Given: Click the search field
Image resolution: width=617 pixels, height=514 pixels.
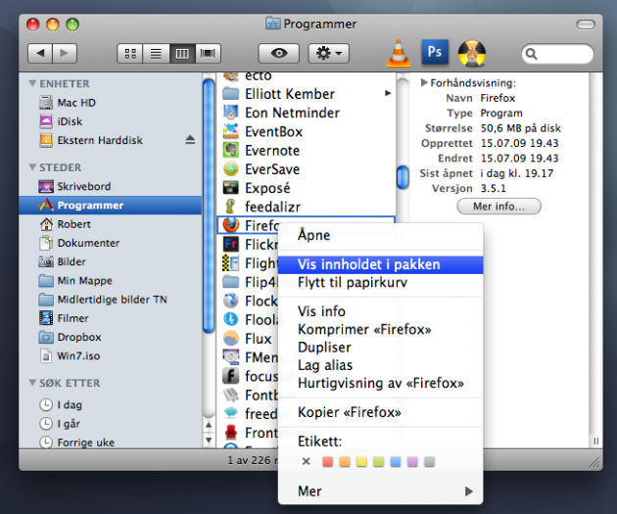Looking at the screenshot, I should [557, 54].
